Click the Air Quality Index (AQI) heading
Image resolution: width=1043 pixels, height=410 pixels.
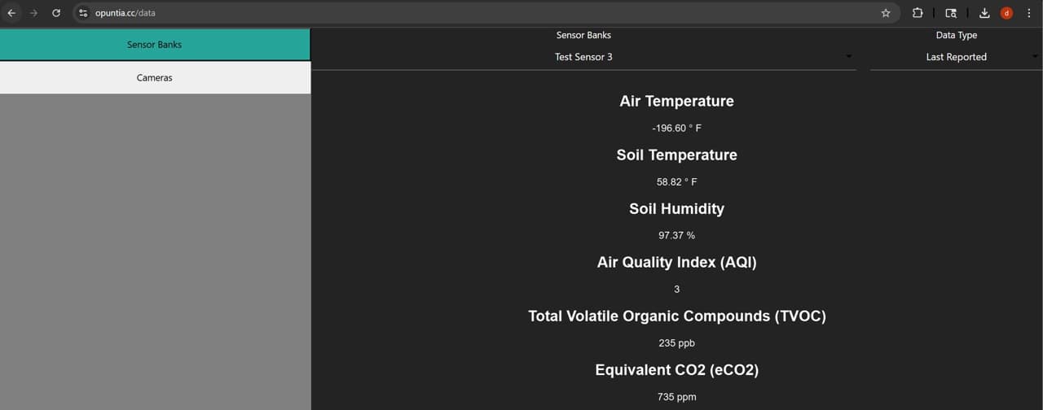click(676, 263)
